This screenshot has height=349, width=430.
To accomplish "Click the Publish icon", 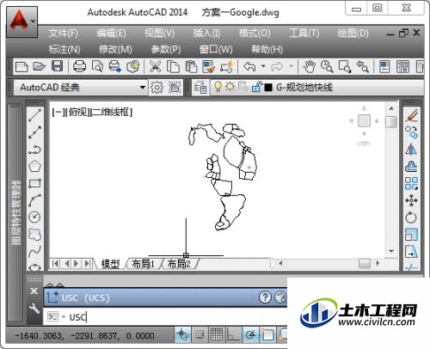I will click(x=115, y=67).
